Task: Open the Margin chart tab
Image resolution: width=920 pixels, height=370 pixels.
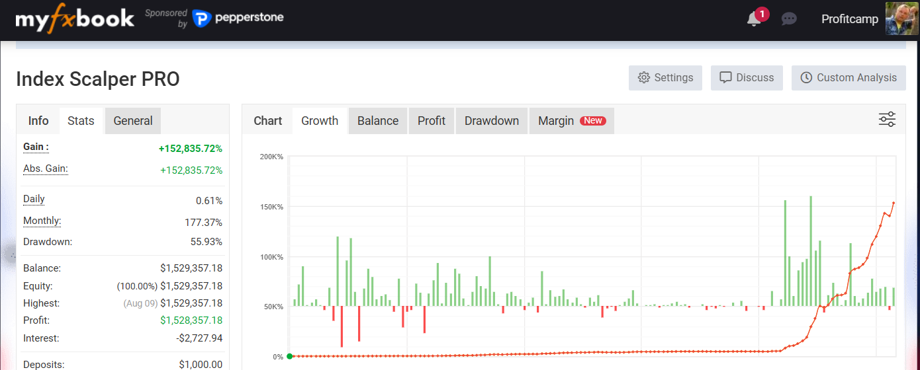Action: [x=572, y=121]
